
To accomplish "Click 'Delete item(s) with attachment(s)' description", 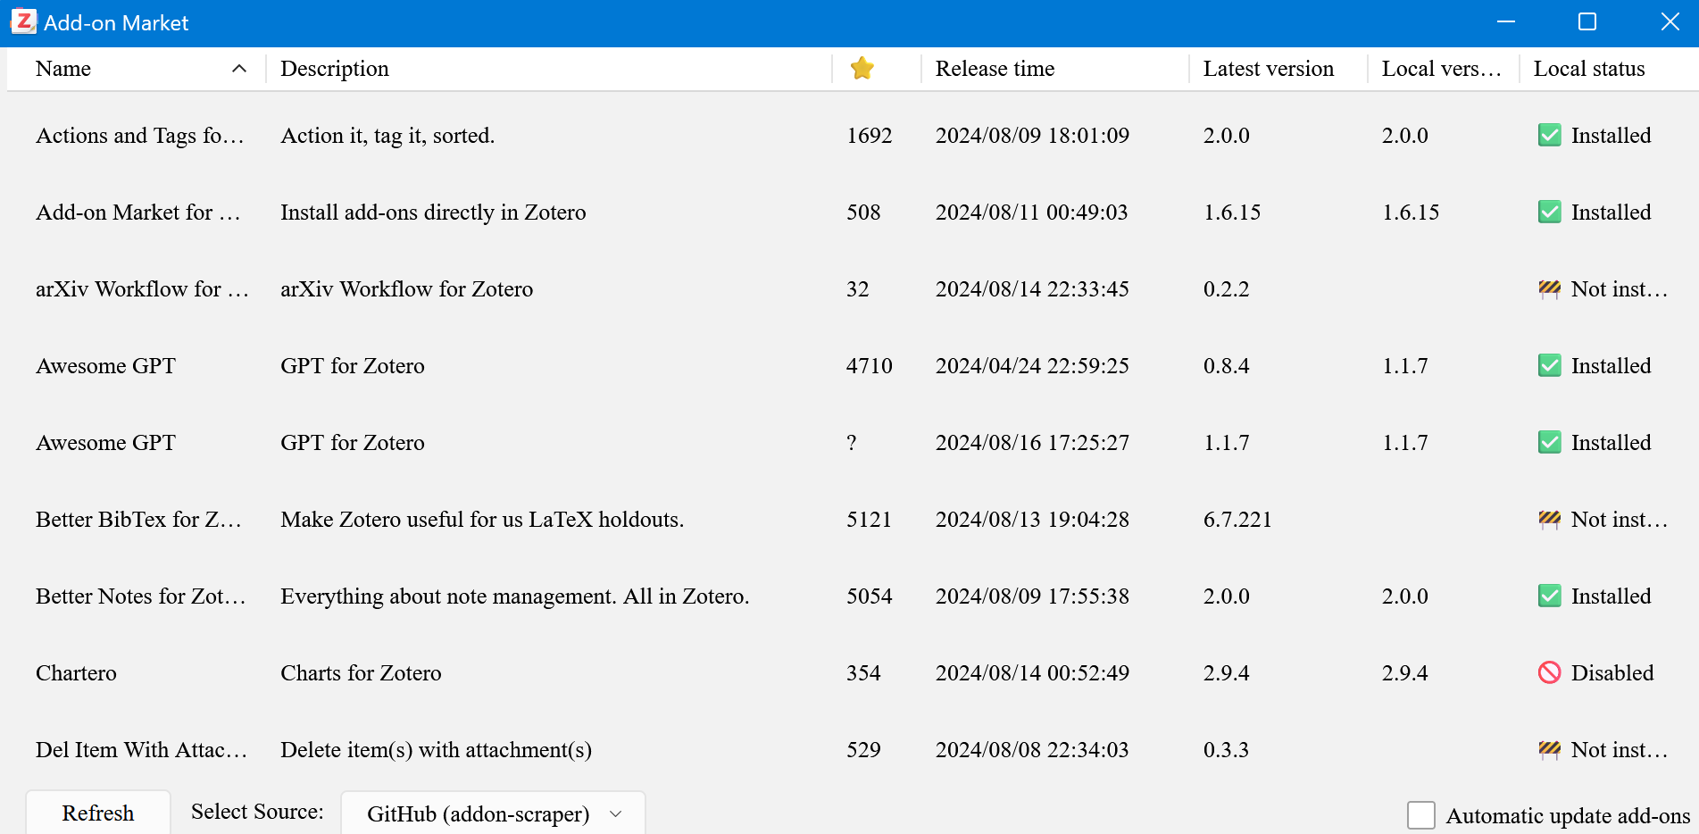I will 436,749.
